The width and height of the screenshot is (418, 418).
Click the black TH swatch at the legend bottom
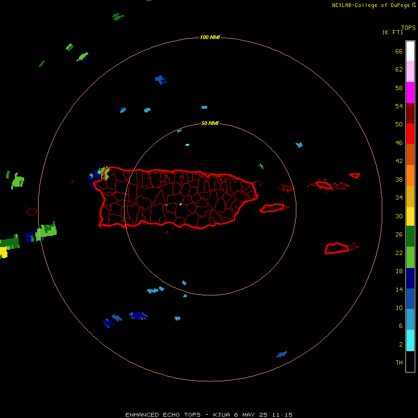(410, 361)
